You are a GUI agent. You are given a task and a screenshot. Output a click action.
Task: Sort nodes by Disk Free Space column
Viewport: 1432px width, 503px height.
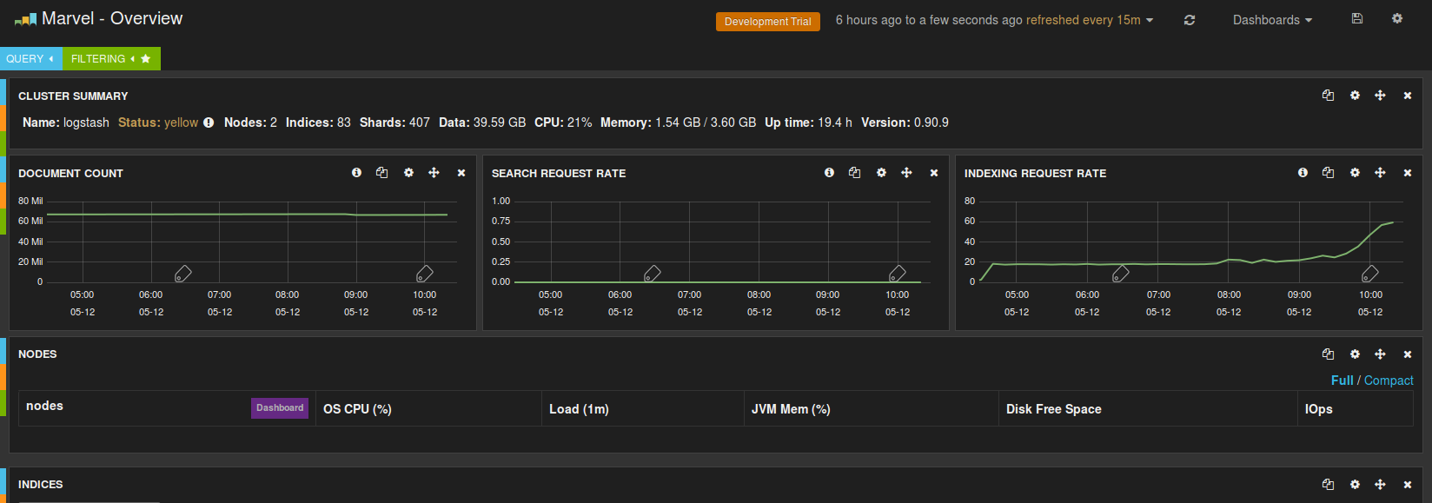pyautogui.click(x=1053, y=409)
